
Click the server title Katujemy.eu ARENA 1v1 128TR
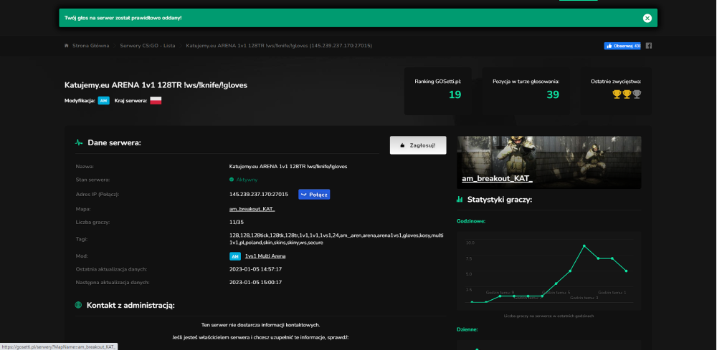(x=156, y=85)
